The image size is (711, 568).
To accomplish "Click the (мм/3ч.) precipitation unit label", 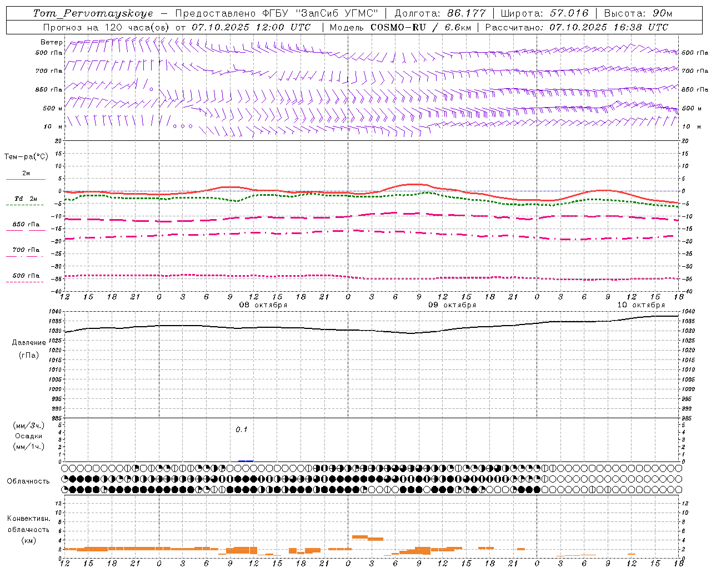I will 29,425.
